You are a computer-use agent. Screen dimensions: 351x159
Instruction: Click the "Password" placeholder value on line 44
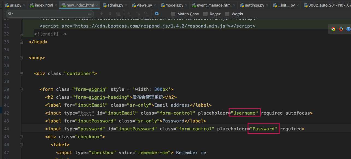pos(264,129)
